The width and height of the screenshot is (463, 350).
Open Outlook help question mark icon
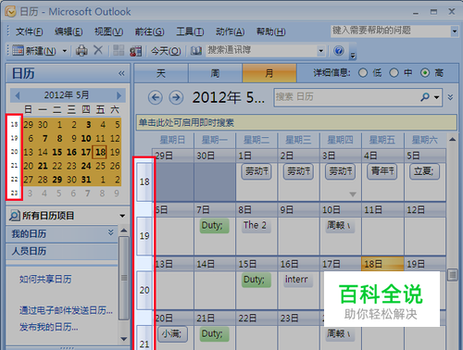click(x=339, y=50)
